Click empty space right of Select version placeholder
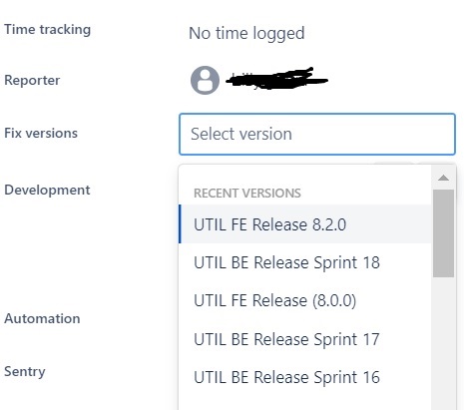 pyautogui.click(x=372, y=134)
